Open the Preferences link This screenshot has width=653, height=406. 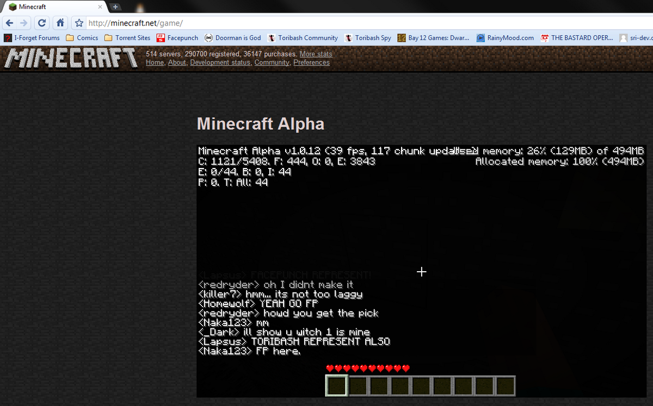[x=311, y=63]
